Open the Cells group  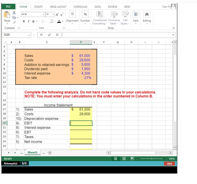136,17
